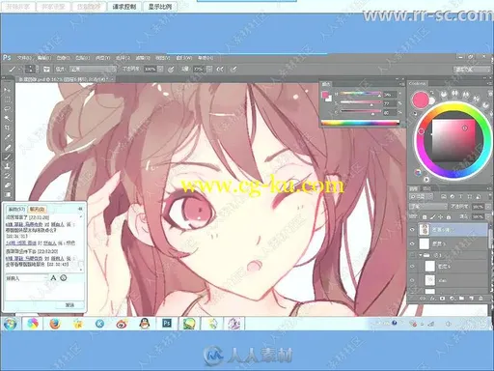Click the link layers icon at Layers panel bottom

coord(423,299)
